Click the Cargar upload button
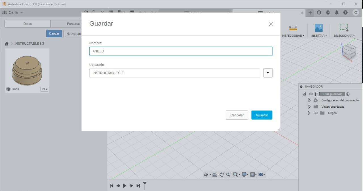Image resolution: width=363 pixels, height=191 pixels. (x=54, y=34)
